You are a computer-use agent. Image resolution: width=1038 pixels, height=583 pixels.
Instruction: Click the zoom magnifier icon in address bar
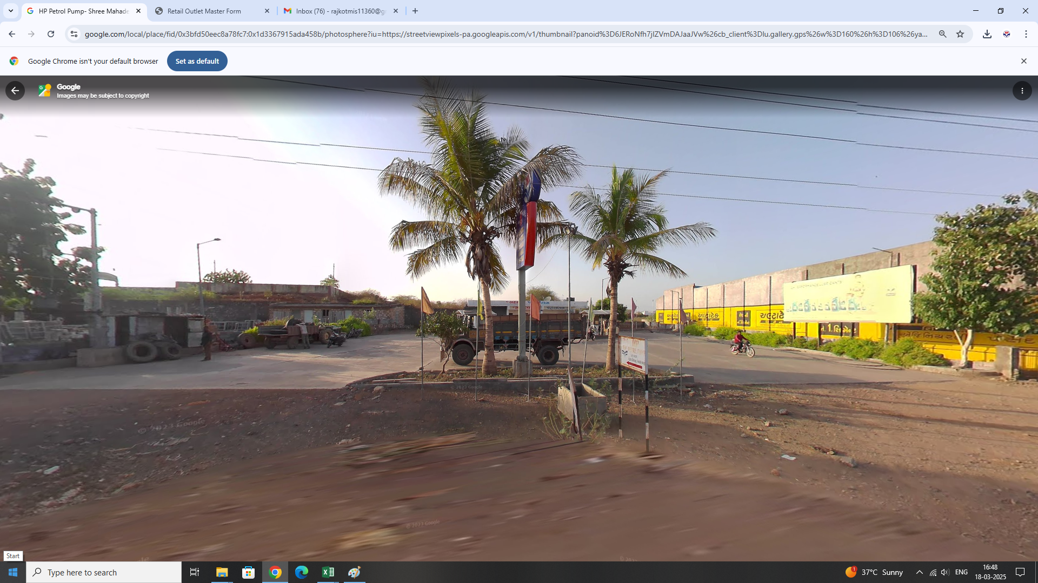pos(942,33)
